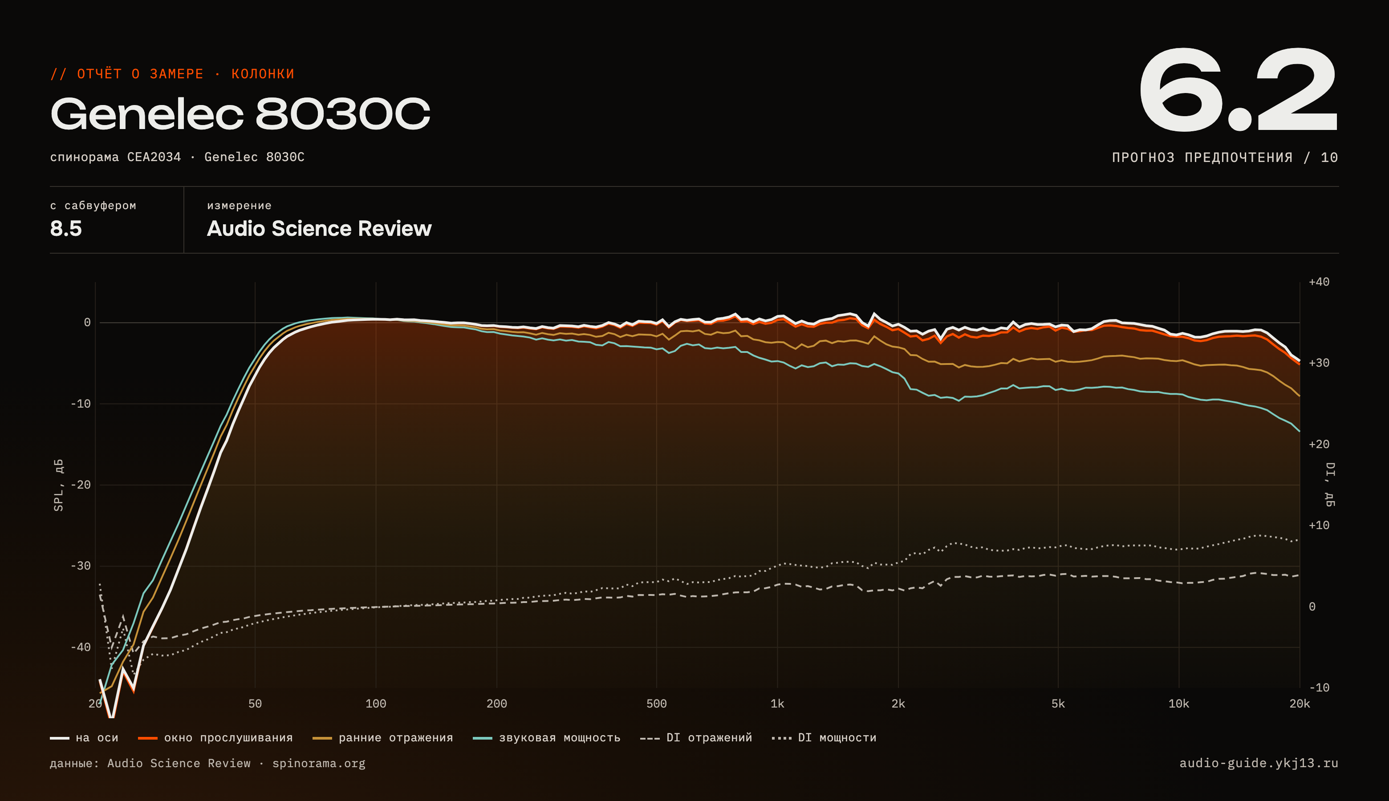Click the "0" tick on the SPL axis

coord(88,323)
